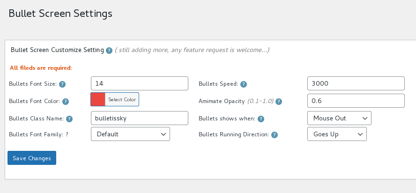The image size is (416, 193).
Task: Click the Bullets Font Family label question mark
Action: pos(67,134)
